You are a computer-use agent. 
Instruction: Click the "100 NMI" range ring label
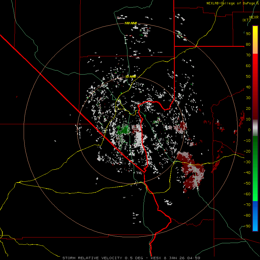tap(131, 23)
